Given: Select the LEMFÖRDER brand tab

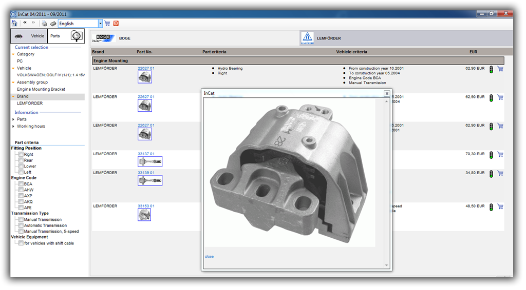Looking at the screenshot, I should pyautogui.click(x=406, y=38).
